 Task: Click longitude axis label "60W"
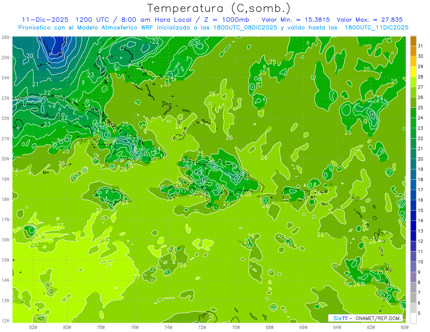click(405, 327)
